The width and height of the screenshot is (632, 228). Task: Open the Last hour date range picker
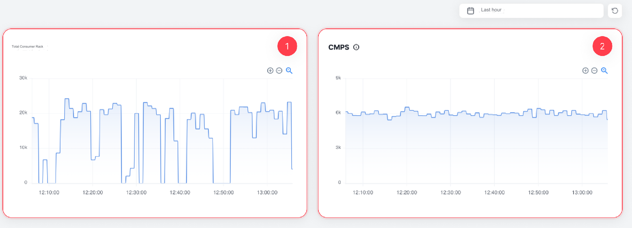click(x=531, y=11)
